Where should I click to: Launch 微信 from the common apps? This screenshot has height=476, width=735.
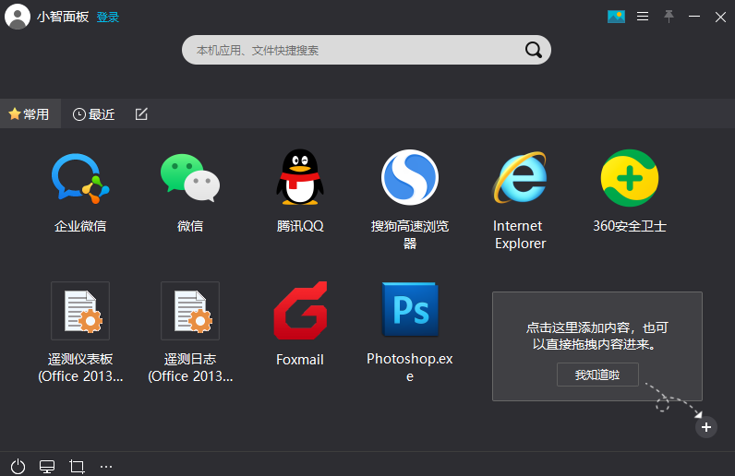click(x=190, y=177)
